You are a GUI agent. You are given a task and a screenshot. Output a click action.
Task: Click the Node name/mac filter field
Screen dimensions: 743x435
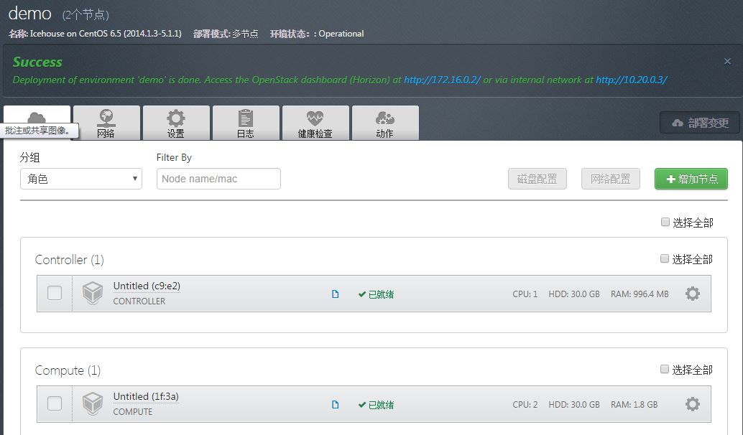[x=217, y=177]
